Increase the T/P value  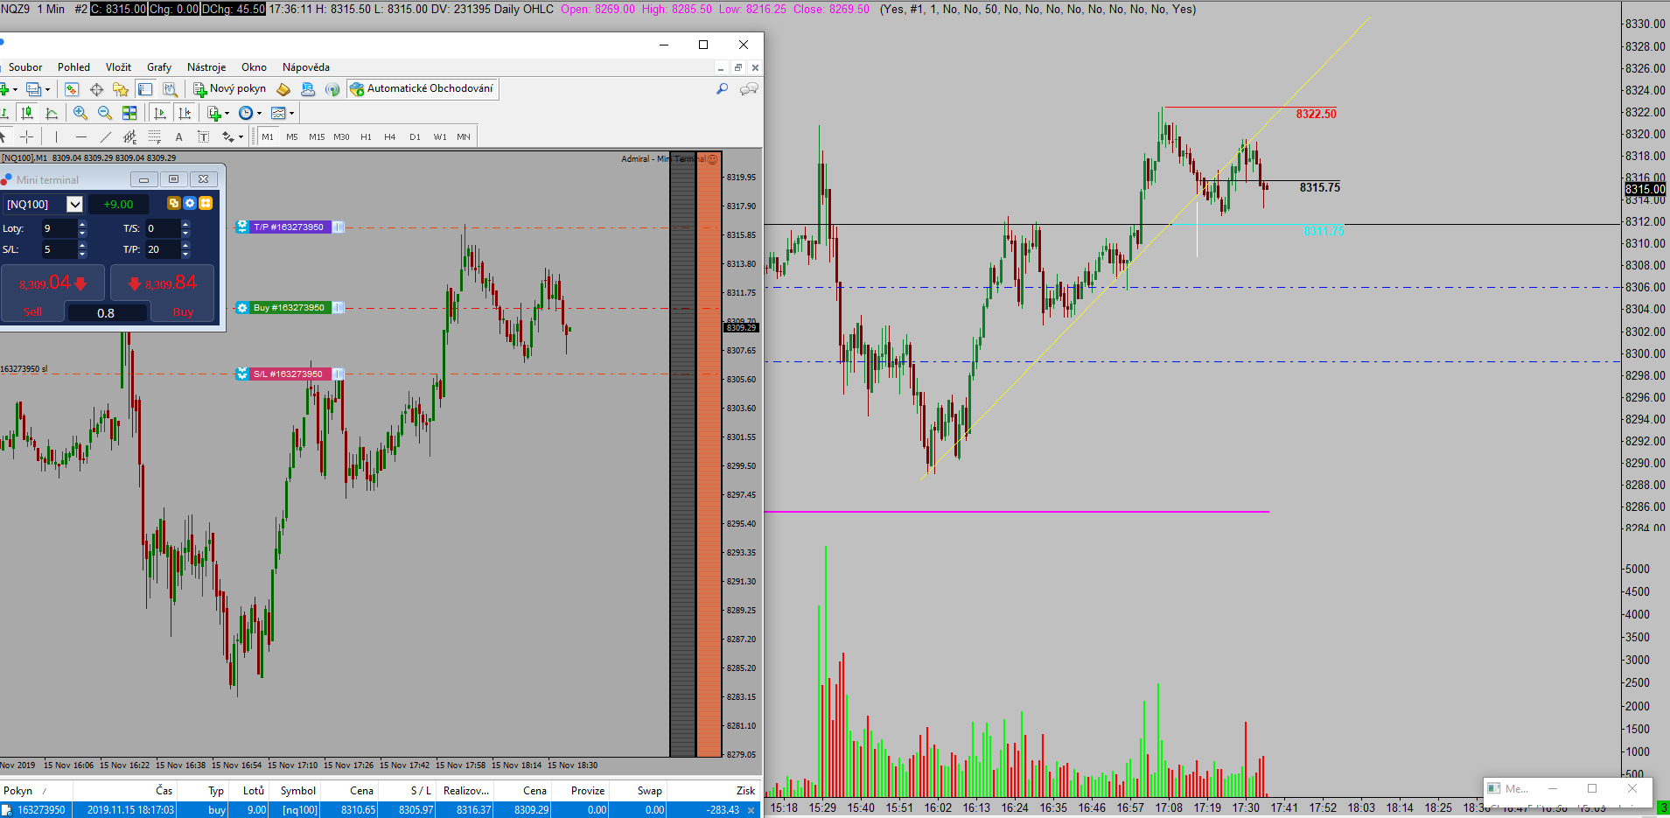[185, 246]
